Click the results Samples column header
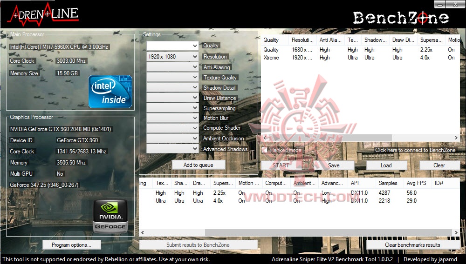This screenshot has height=264, width=466. [x=389, y=183]
